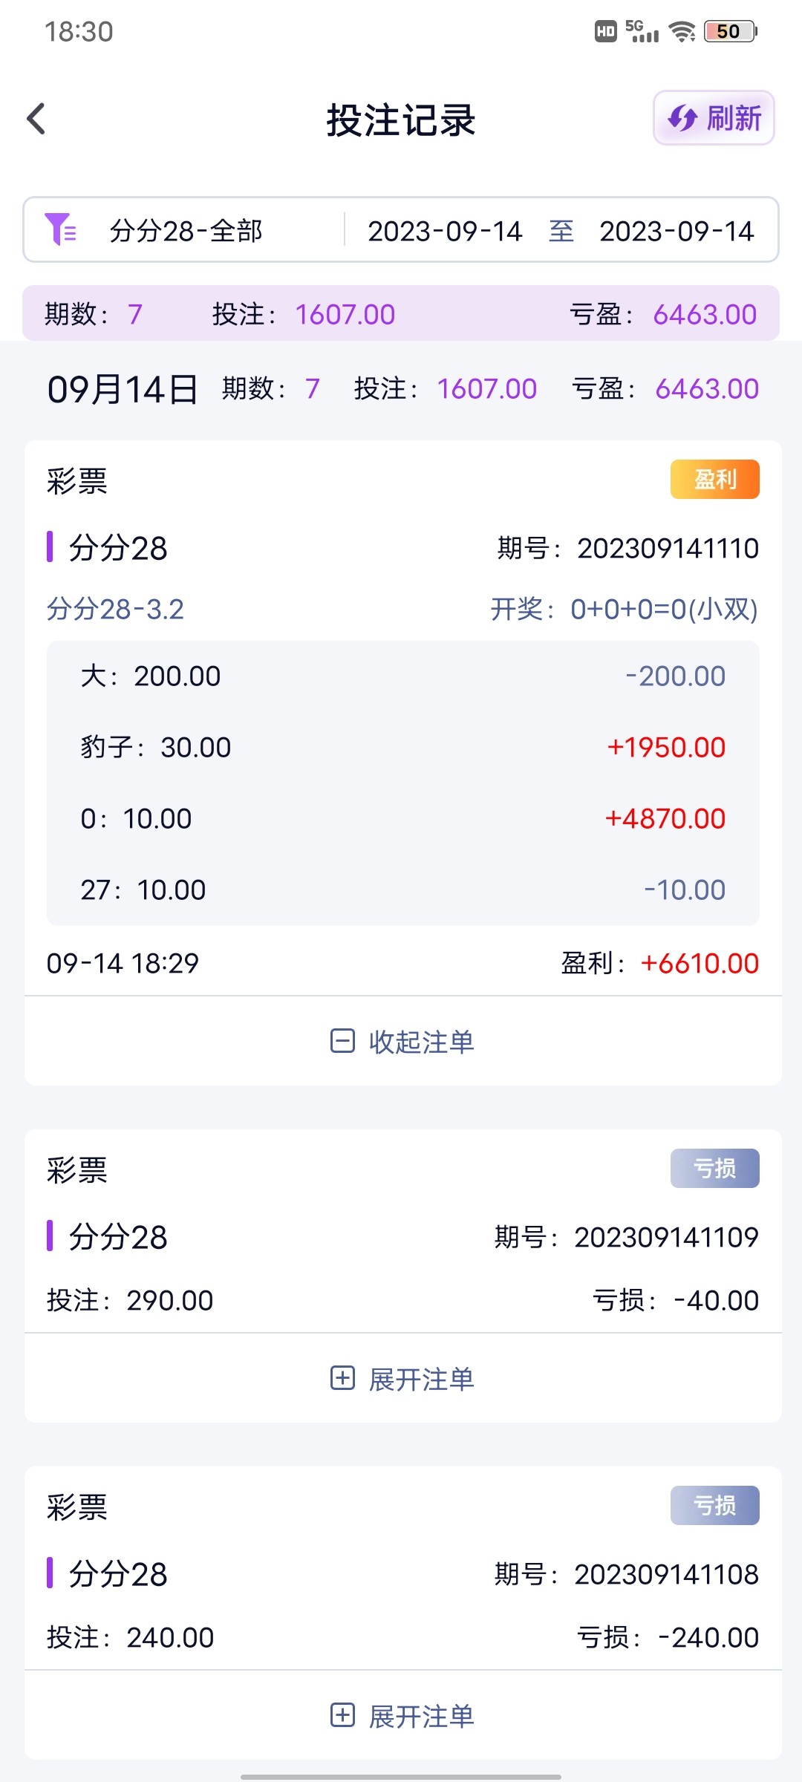Expand 展开注单 for the 240.00 bet
The image size is (802, 1782).
click(x=421, y=1716)
